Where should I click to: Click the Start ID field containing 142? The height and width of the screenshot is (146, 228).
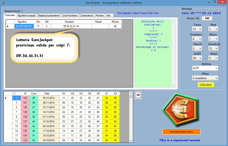tap(207, 18)
